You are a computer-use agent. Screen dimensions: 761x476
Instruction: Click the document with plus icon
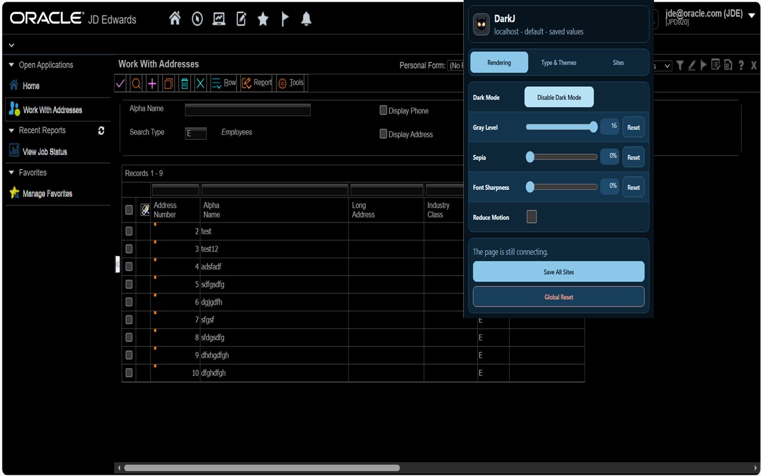[x=728, y=65]
